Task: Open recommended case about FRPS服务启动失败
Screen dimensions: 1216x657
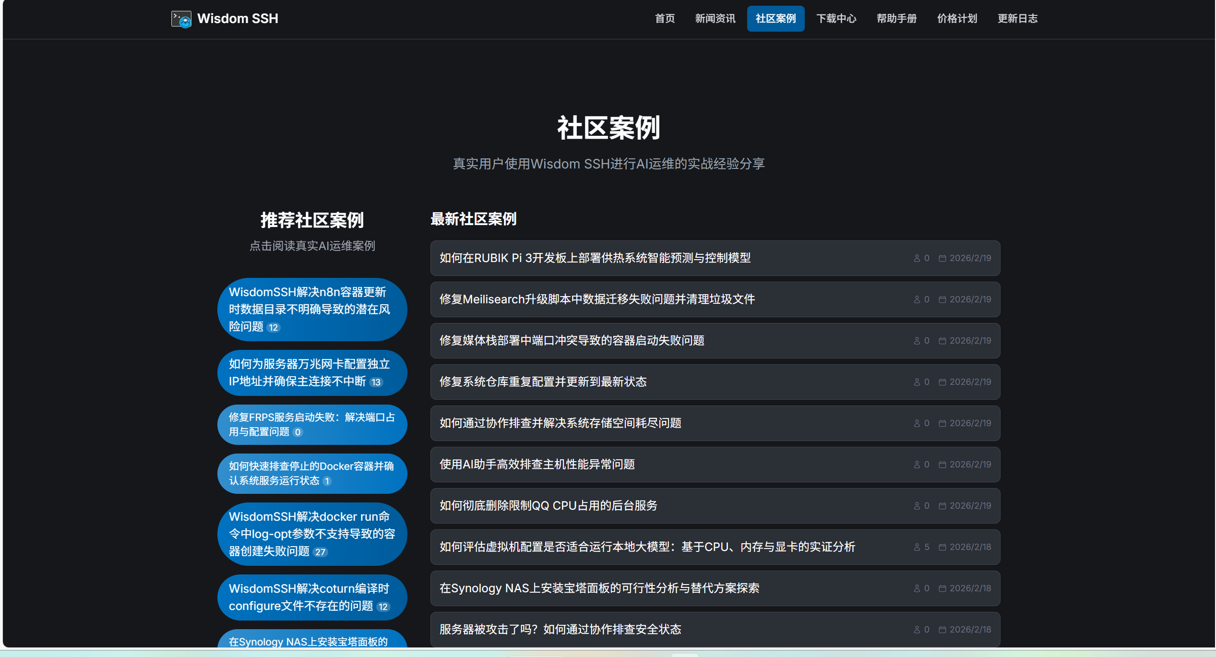Action: click(x=311, y=424)
